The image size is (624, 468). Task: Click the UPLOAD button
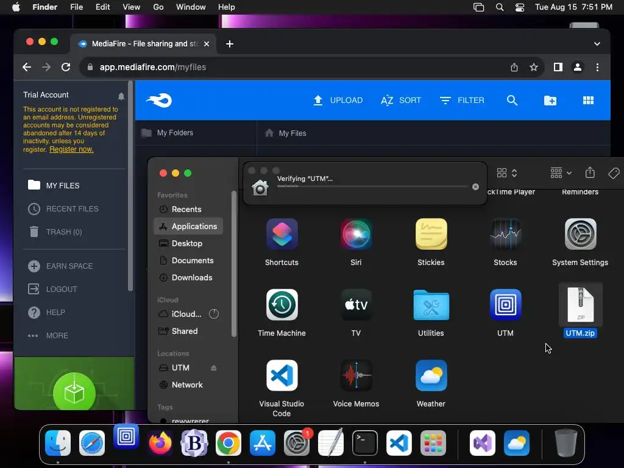pyautogui.click(x=338, y=101)
